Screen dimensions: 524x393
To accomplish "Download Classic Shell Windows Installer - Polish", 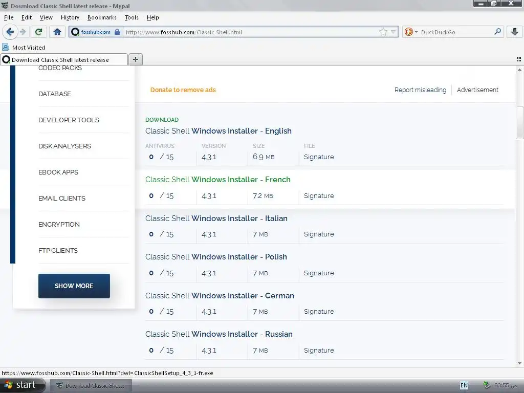I will point(216,257).
